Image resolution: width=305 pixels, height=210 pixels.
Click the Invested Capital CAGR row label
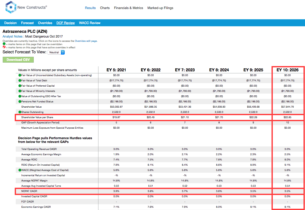pyautogui.click(x=35, y=196)
